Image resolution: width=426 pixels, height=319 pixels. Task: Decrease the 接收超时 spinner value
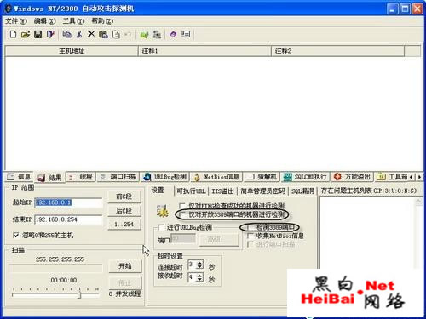(x=200, y=280)
